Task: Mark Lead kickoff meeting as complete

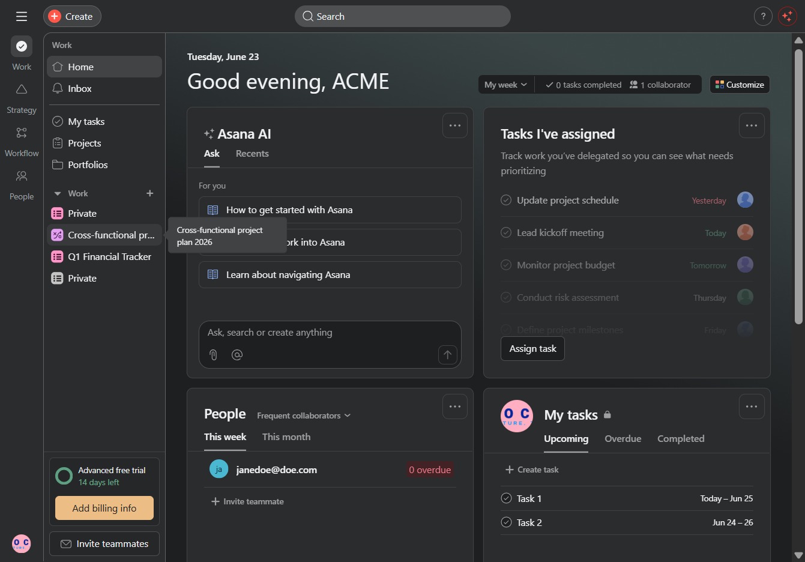Action: click(506, 232)
